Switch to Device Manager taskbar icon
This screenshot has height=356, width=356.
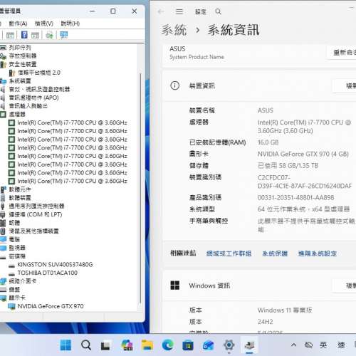tap(249, 345)
